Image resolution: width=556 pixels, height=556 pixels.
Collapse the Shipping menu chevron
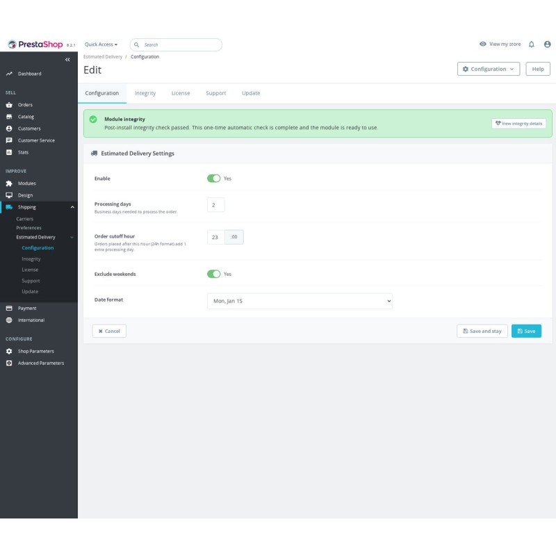click(x=72, y=207)
